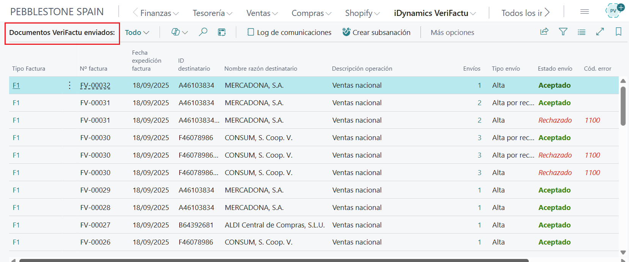Image resolution: width=629 pixels, height=262 pixels.
Task: Toggle the filter pane funnel icon
Action: tap(563, 32)
